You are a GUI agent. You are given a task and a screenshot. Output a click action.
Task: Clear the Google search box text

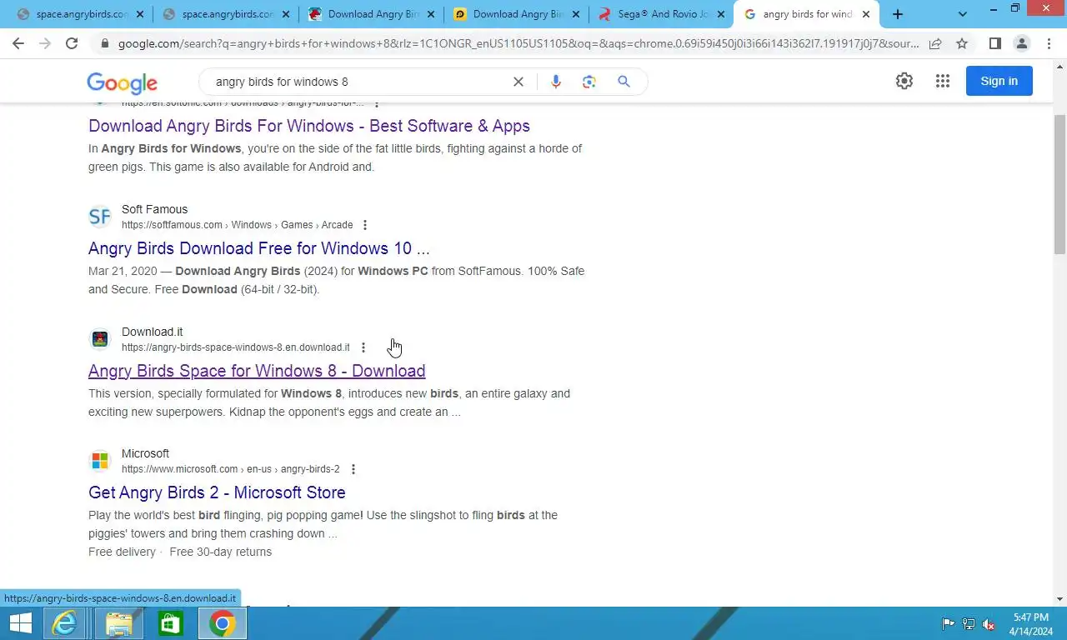pos(518,82)
